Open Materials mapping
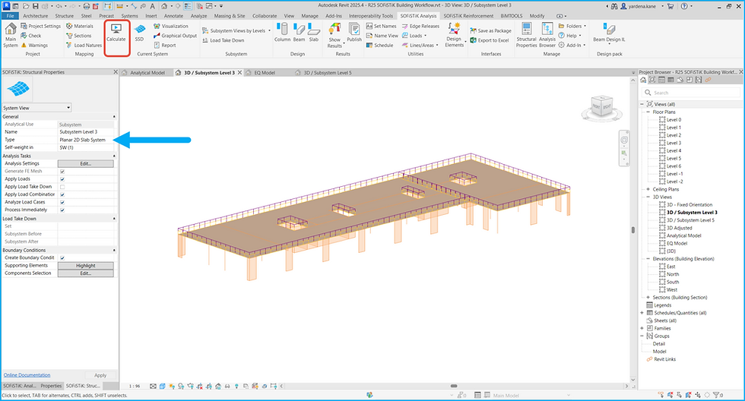The width and height of the screenshot is (745, 401). (x=80, y=26)
